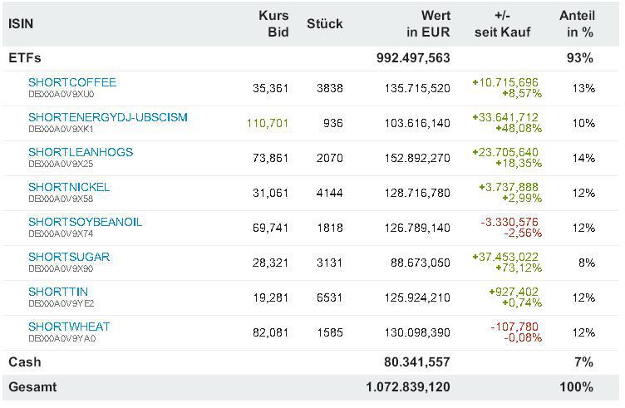625x408 pixels.
Task: Select the Gesamt total row
Action: tap(32, 387)
